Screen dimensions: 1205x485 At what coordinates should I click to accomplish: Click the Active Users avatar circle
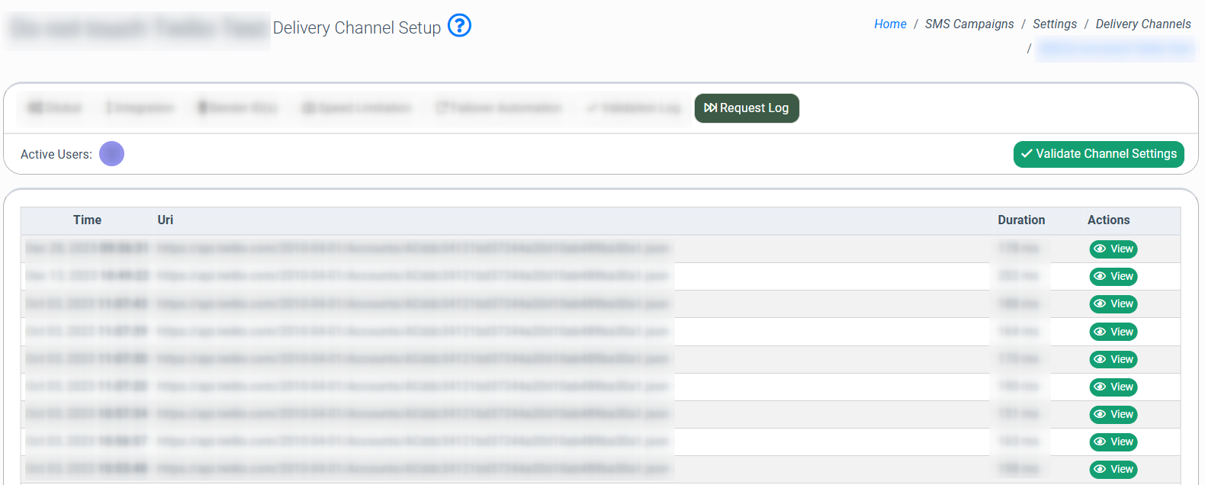click(111, 154)
